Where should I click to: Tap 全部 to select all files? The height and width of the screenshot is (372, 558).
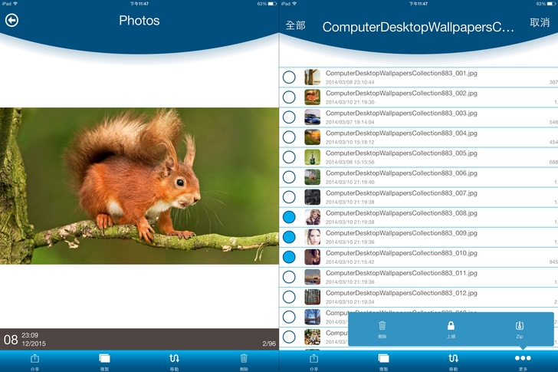point(295,25)
